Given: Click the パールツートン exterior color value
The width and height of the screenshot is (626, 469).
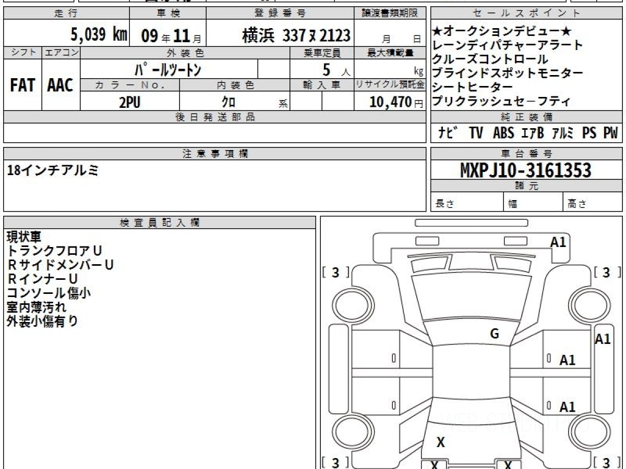Looking at the screenshot, I should pyautogui.click(x=168, y=69).
